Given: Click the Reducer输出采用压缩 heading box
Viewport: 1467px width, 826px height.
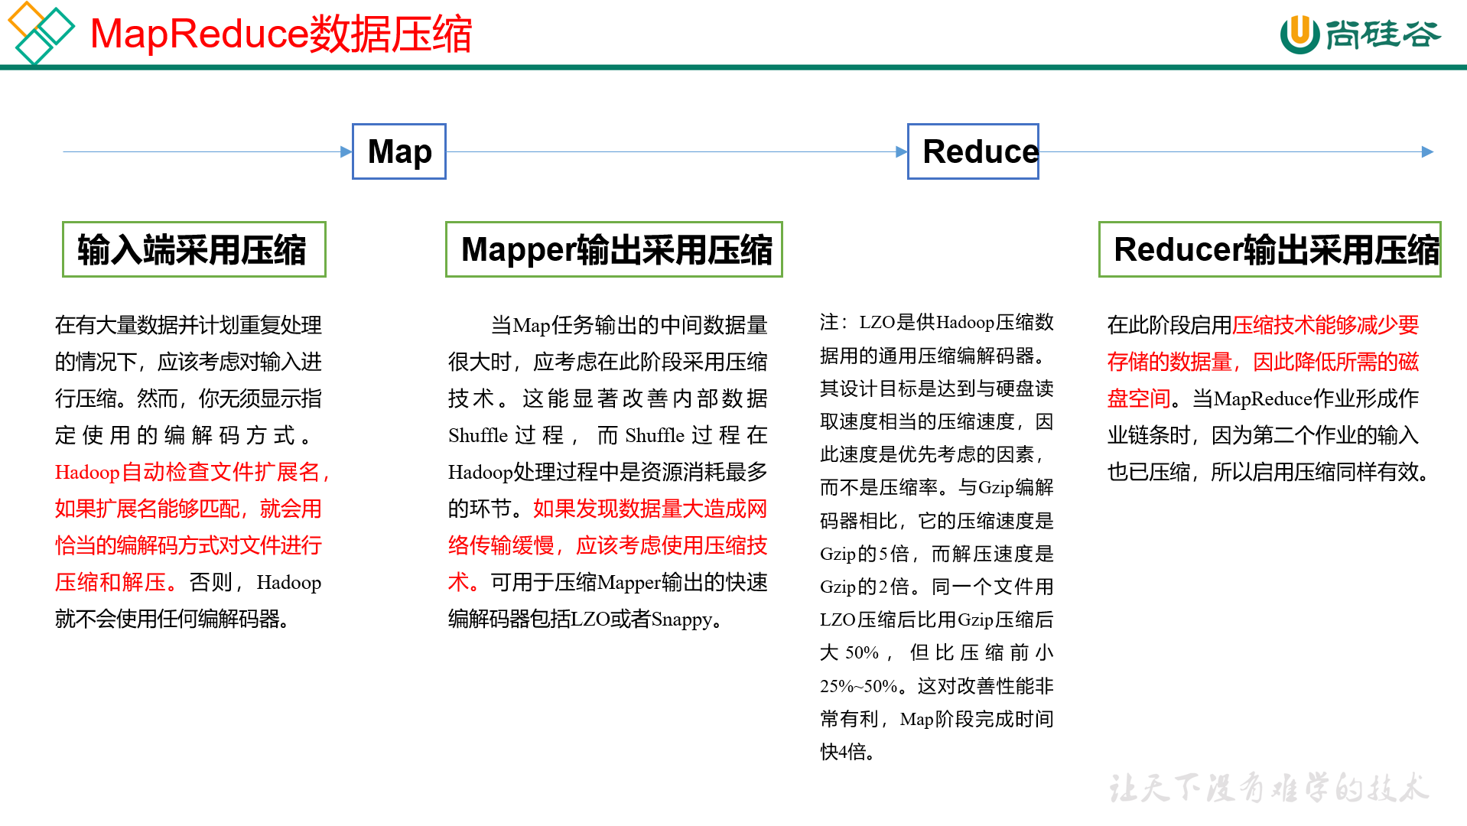Looking at the screenshot, I should (1270, 249).
